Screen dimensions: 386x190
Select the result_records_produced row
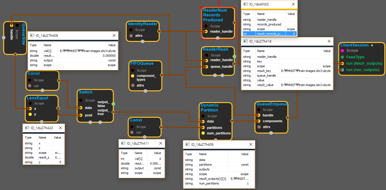click(269, 34)
